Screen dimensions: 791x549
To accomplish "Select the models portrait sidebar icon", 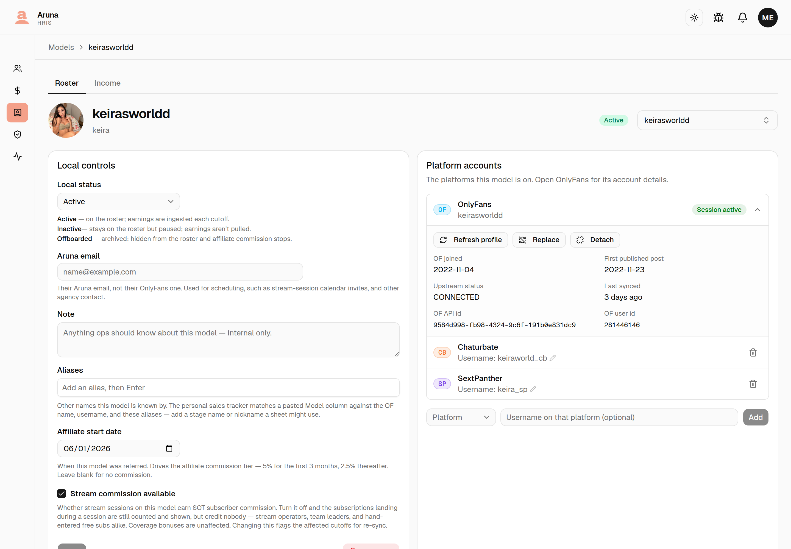I will 18,113.
